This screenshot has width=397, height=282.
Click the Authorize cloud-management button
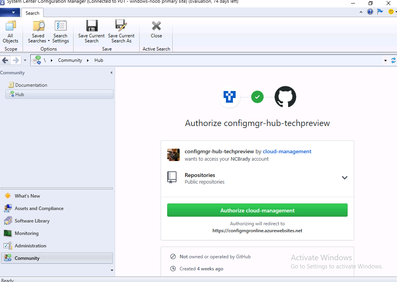pos(257,210)
